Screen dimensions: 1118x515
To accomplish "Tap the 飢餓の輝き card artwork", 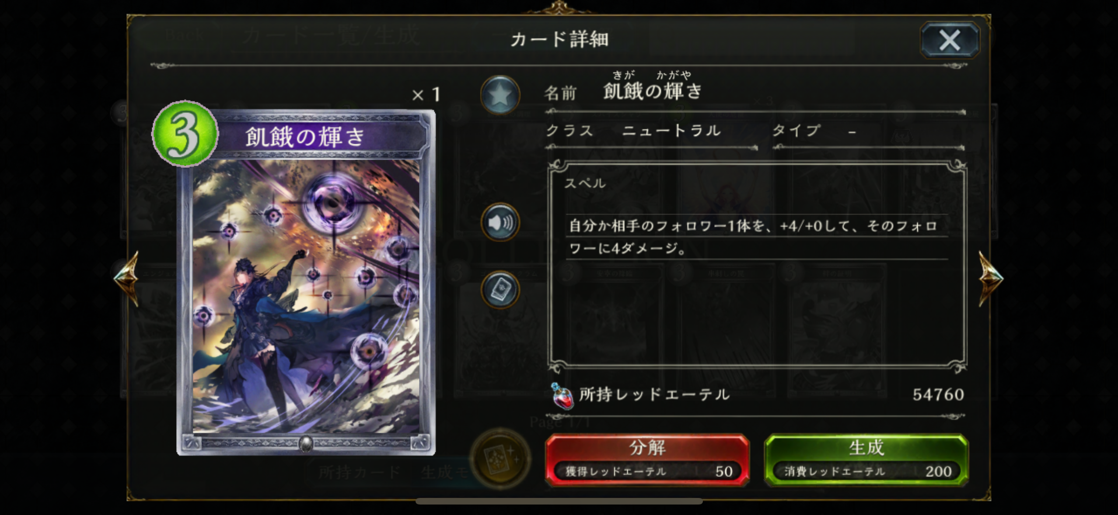I will click(306, 296).
